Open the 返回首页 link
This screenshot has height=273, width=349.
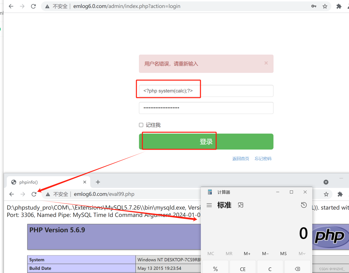coord(241,159)
